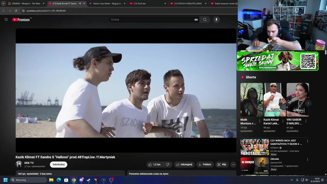The width and height of the screenshot is (327, 184).
Task: Open the on-screen keyboard in search box
Action: 196,20
